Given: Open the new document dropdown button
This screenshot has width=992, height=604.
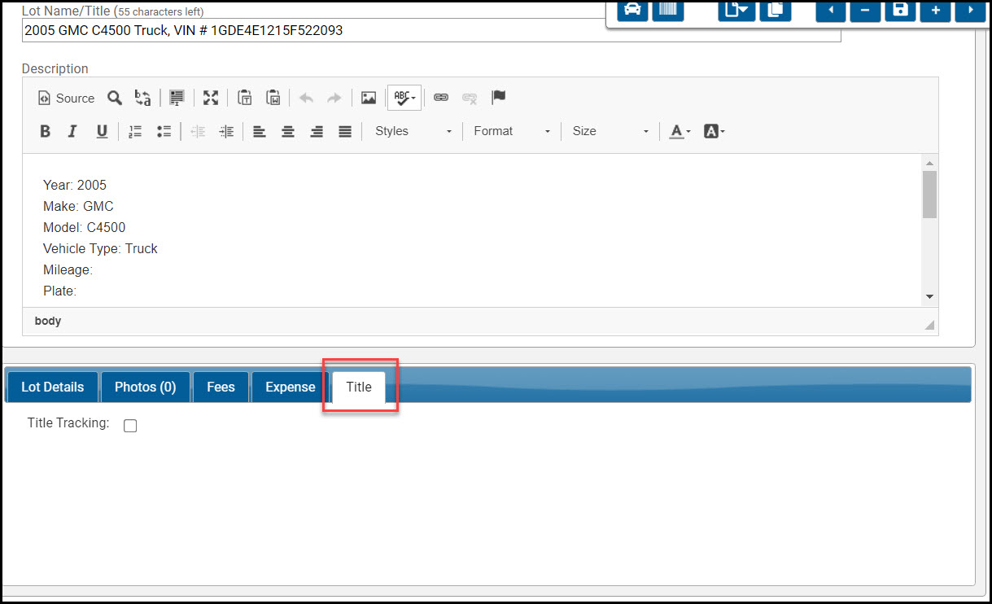Looking at the screenshot, I should [736, 10].
